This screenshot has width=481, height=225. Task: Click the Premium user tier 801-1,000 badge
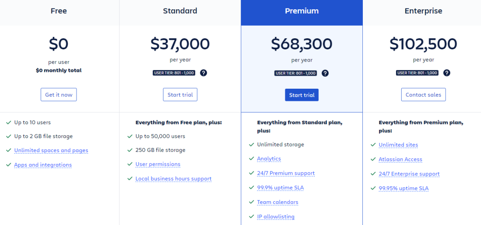point(296,73)
